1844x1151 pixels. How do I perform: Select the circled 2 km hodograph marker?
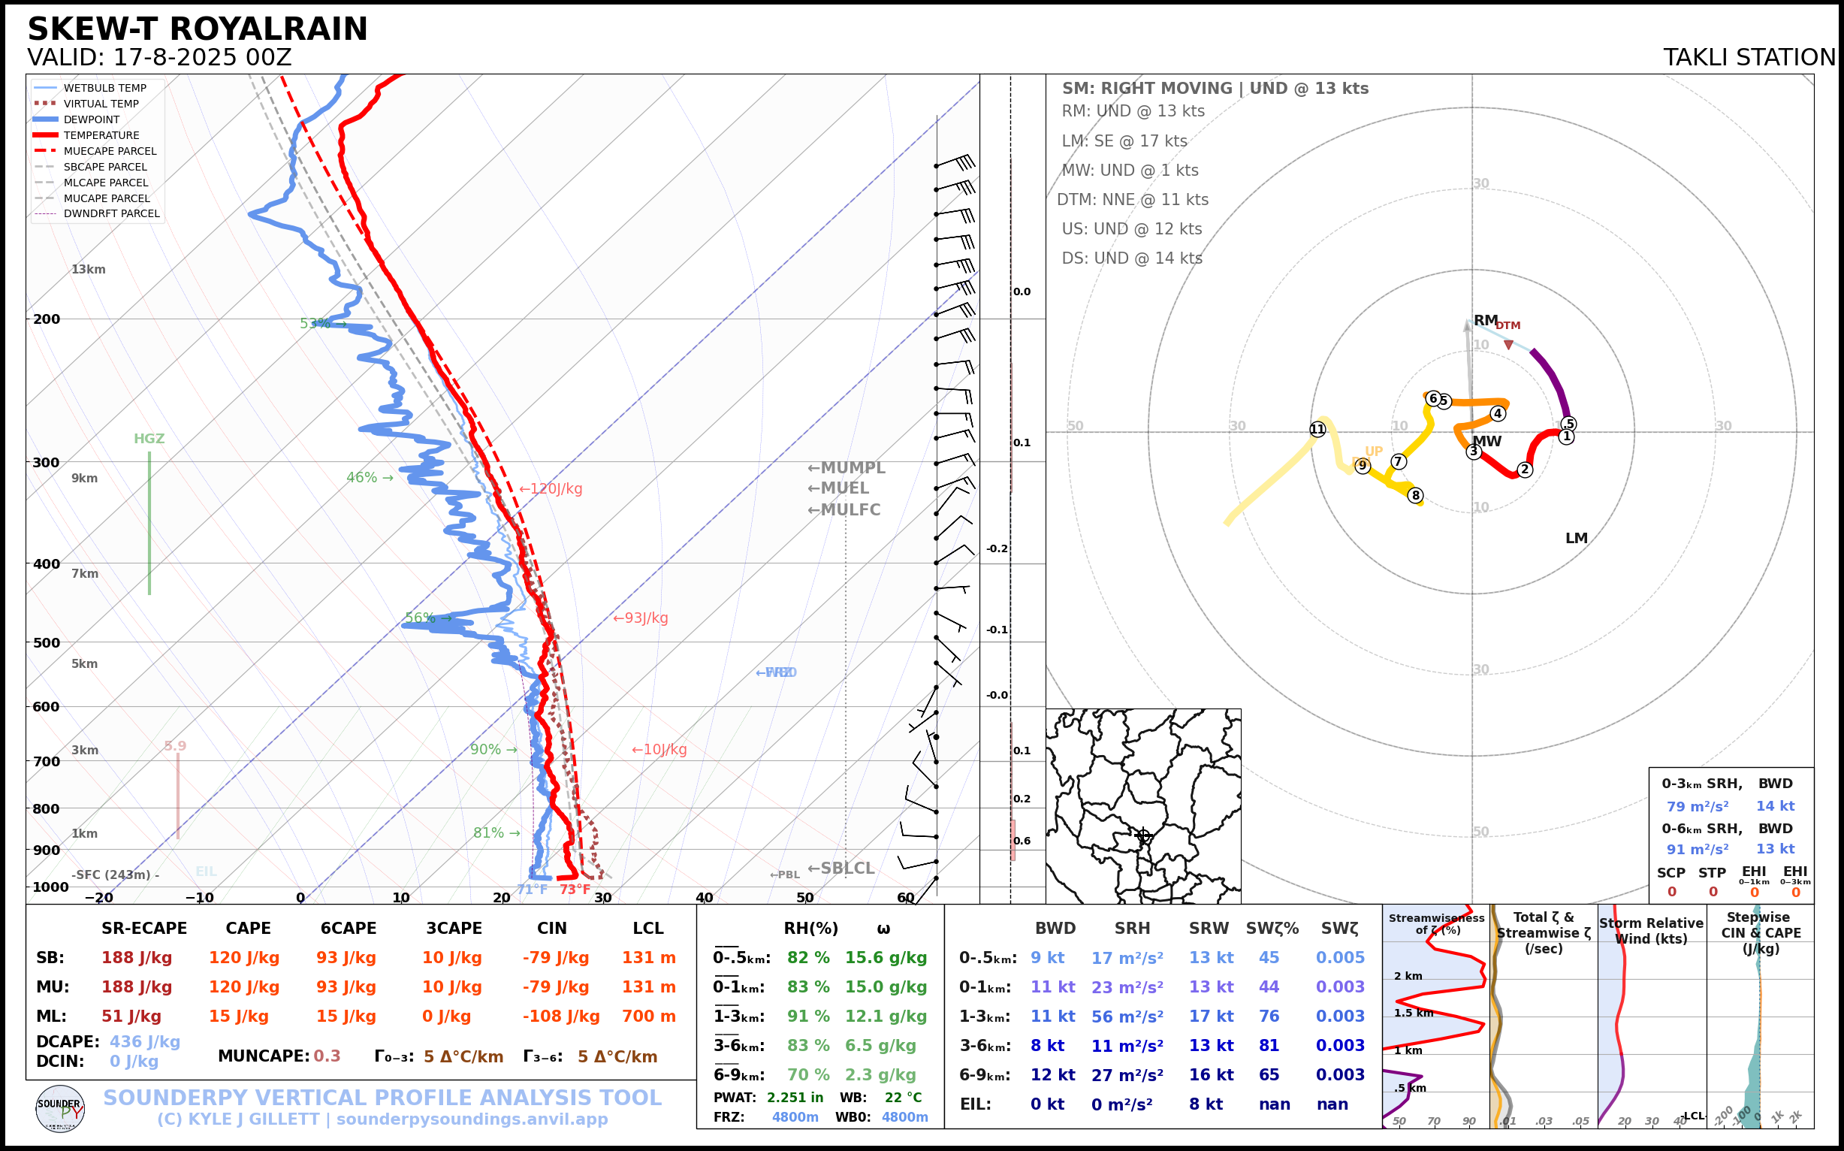(x=1524, y=469)
